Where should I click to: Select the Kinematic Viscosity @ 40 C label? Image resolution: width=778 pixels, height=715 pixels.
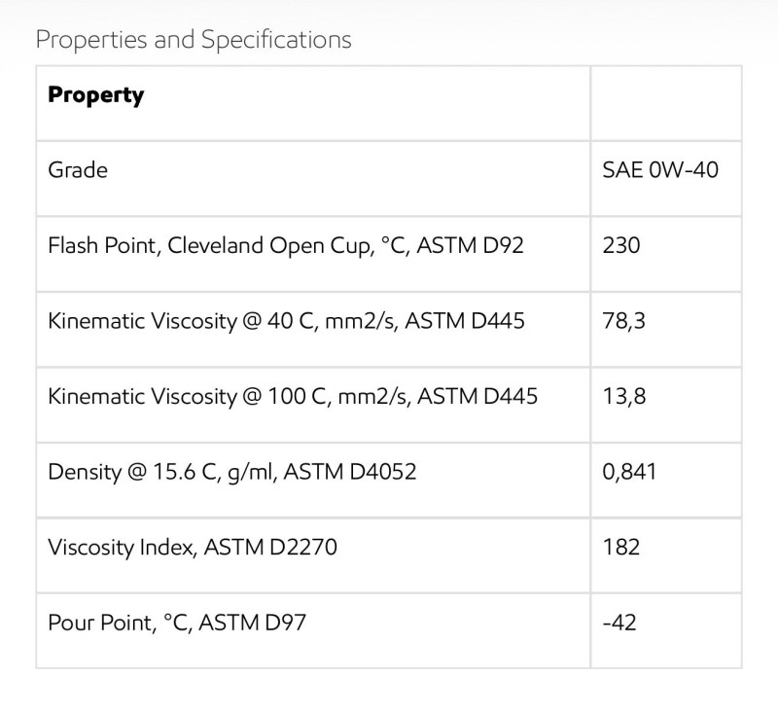pyautogui.click(x=177, y=320)
